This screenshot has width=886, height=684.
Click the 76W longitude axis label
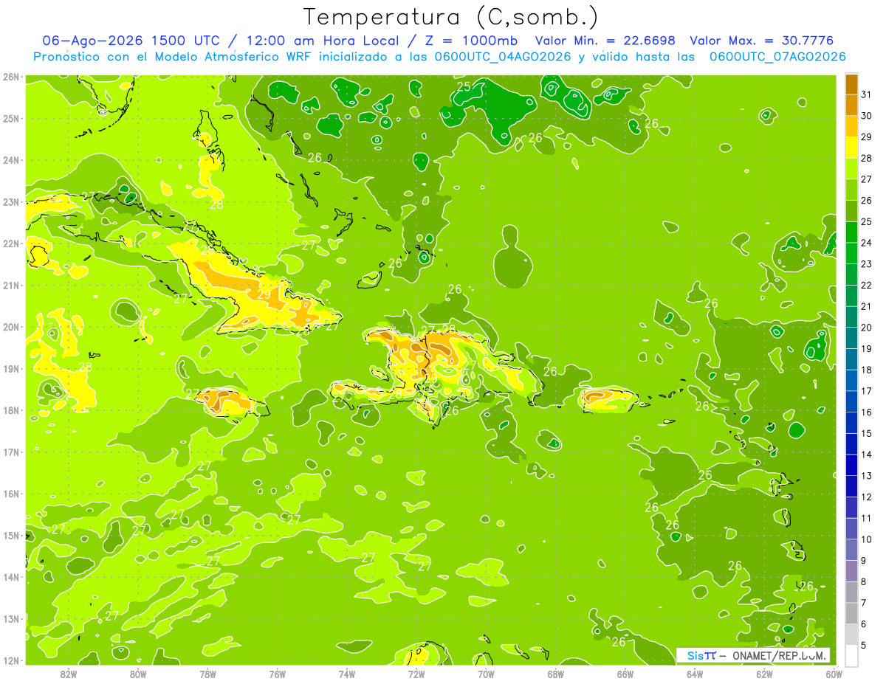pyautogui.click(x=277, y=674)
